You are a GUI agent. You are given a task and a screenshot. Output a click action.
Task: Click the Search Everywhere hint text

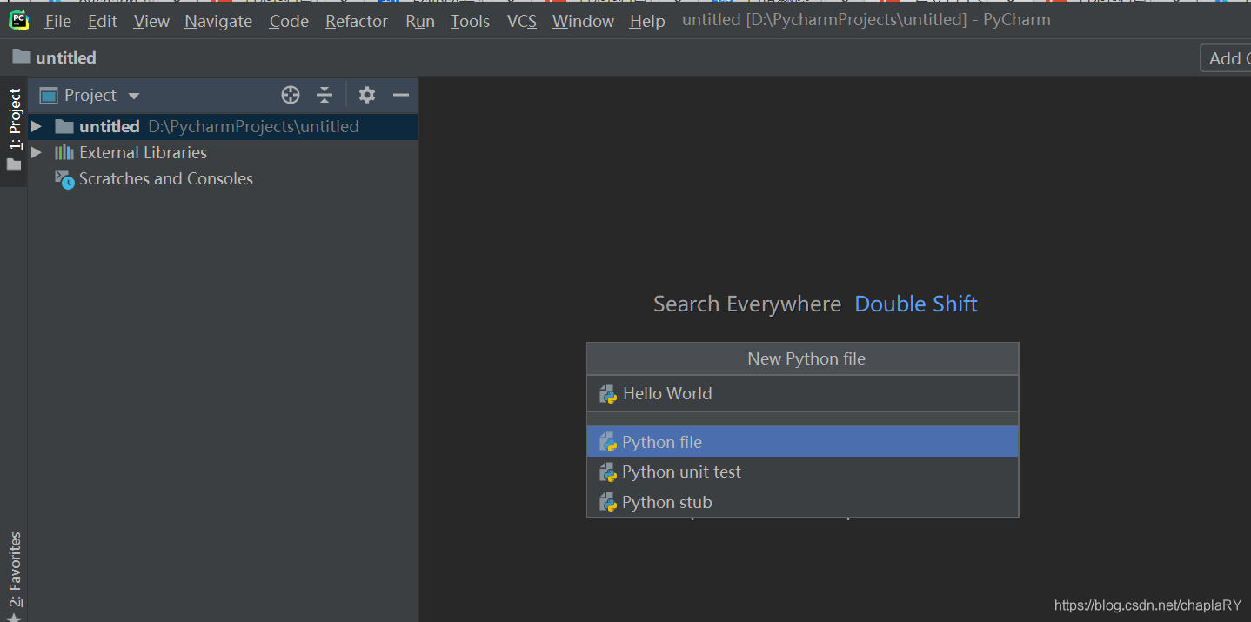tap(747, 304)
